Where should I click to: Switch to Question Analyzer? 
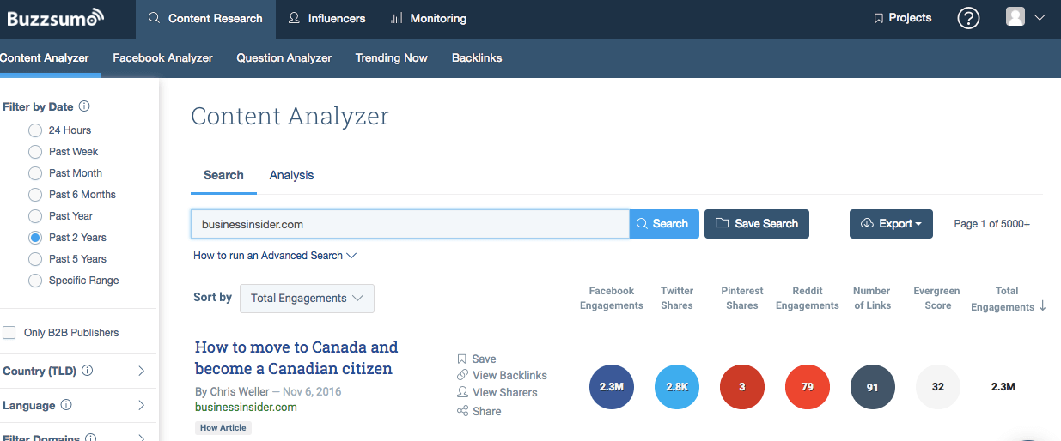pos(284,58)
